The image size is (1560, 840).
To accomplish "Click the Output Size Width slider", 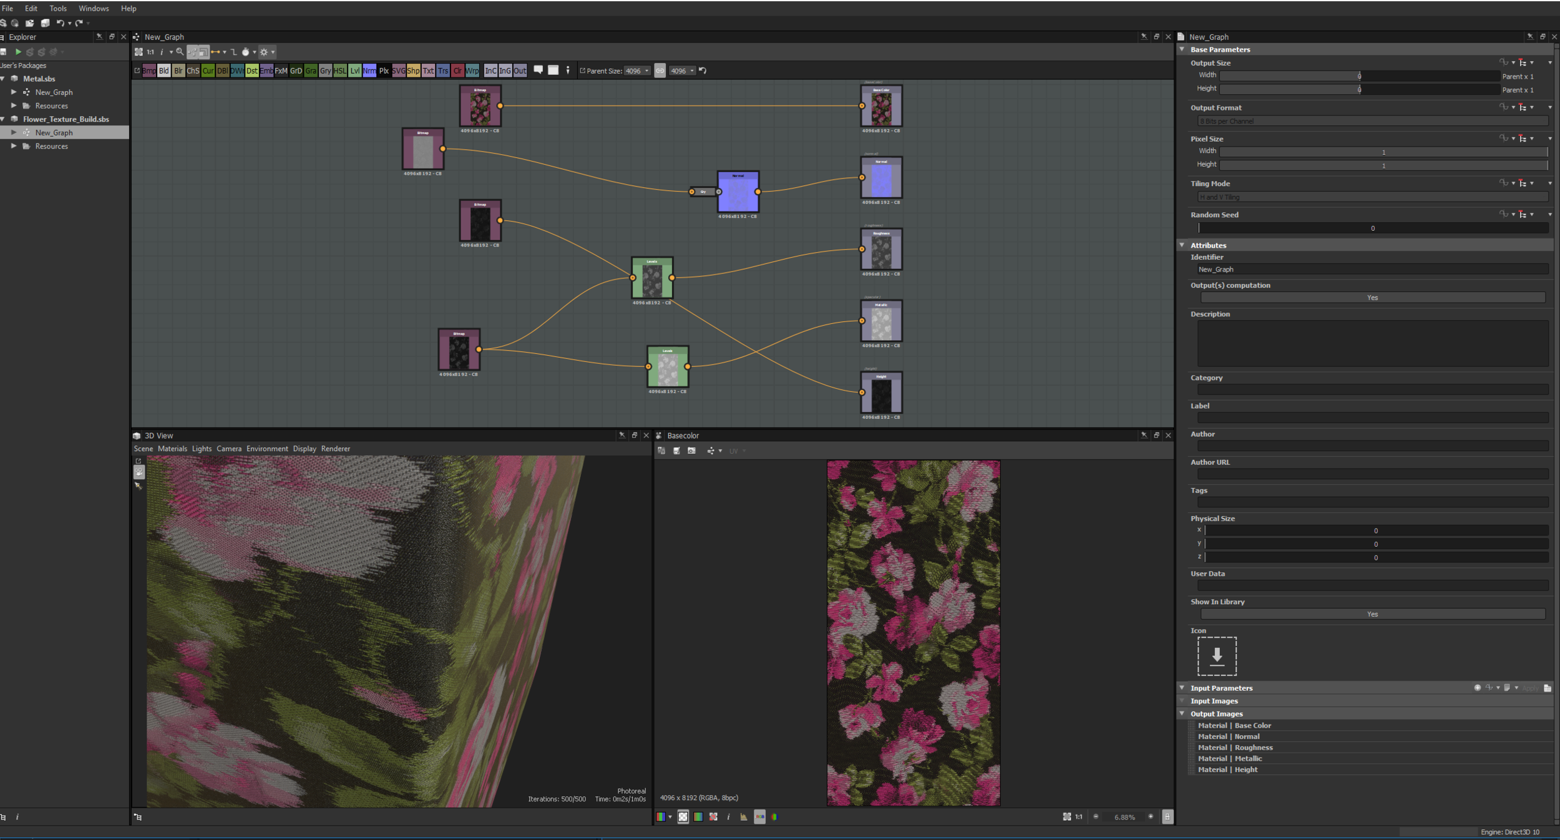I will coord(1359,76).
